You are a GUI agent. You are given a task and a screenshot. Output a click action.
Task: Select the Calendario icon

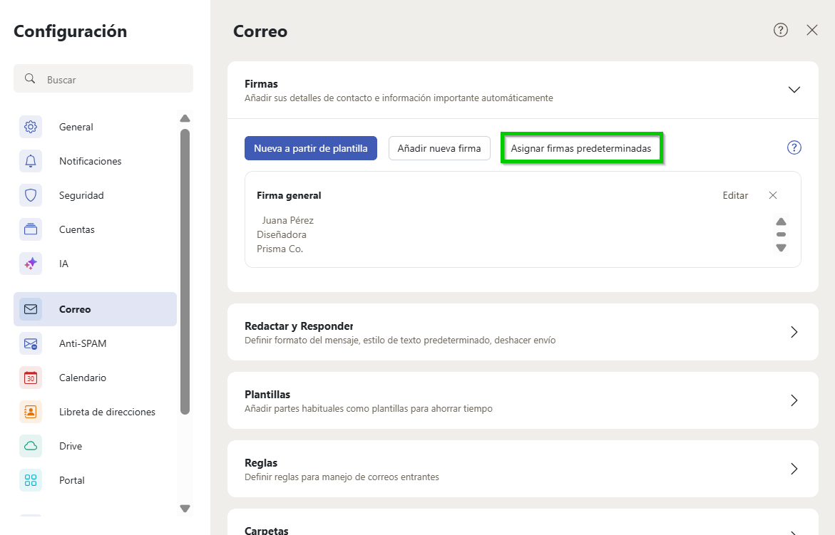coord(30,377)
